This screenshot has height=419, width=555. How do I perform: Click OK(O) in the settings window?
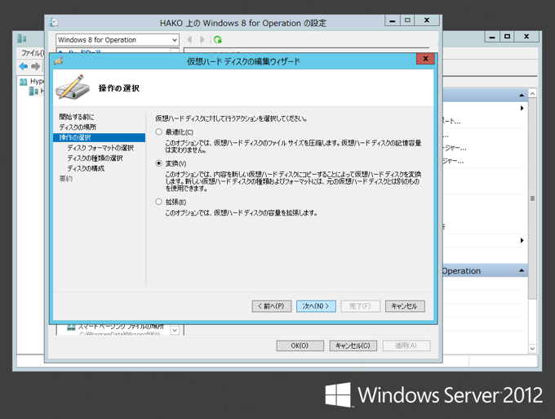click(x=300, y=345)
